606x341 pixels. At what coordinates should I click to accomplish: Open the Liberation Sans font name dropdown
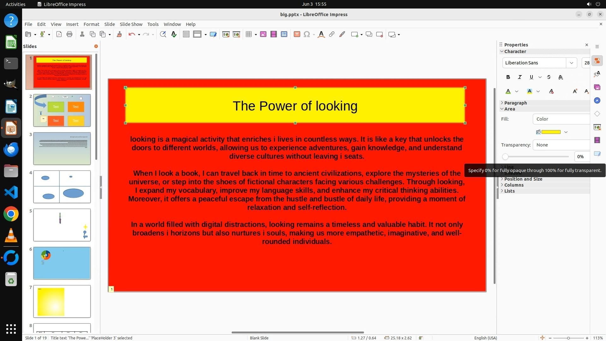571,63
